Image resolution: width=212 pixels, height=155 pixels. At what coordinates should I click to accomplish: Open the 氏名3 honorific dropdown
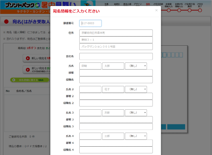point(136,113)
